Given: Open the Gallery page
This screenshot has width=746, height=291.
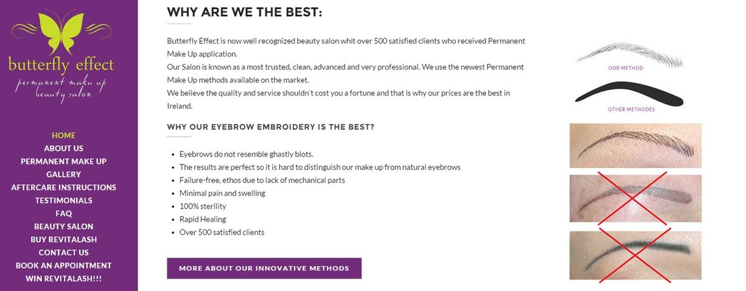Looking at the screenshot, I should (63, 174).
